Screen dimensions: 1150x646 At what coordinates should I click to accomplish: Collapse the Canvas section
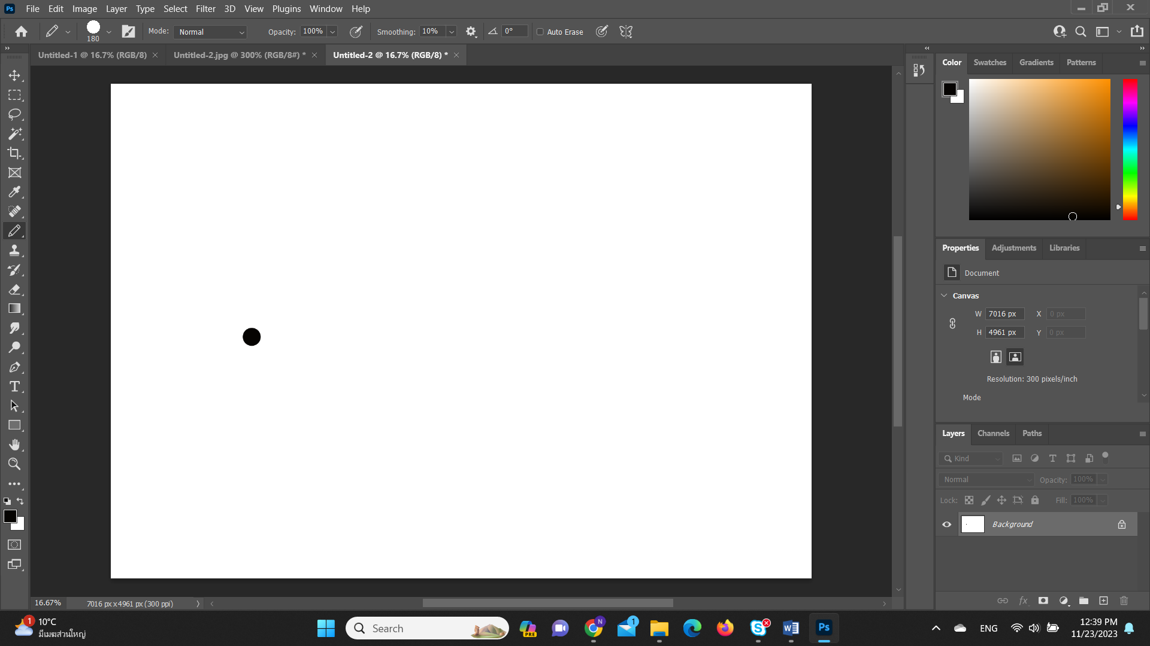click(x=945, y=295)
